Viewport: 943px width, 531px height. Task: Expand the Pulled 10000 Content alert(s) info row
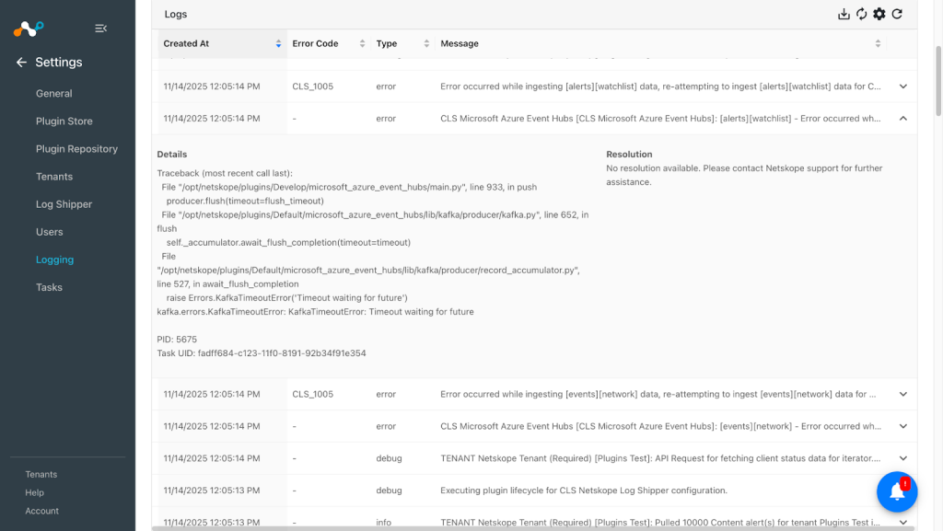pos(903,522)
